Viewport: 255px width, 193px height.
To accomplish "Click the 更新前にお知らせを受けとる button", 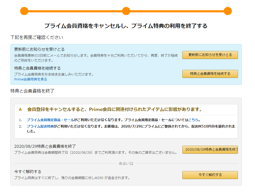I will pyautogui.click(x=210, y=55).
